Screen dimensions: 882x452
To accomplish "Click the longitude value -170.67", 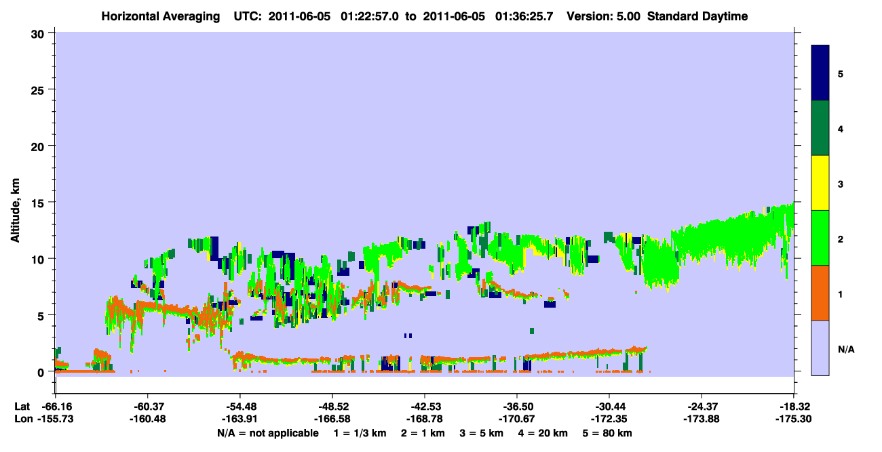I will click(517, 419).
